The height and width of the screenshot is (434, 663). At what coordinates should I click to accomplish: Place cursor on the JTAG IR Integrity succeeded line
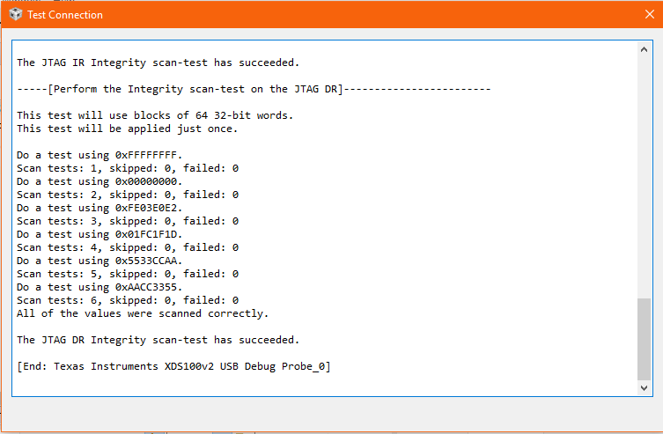point(158,63)
